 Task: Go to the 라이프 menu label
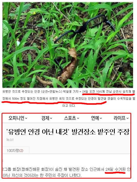pos(120,118)
